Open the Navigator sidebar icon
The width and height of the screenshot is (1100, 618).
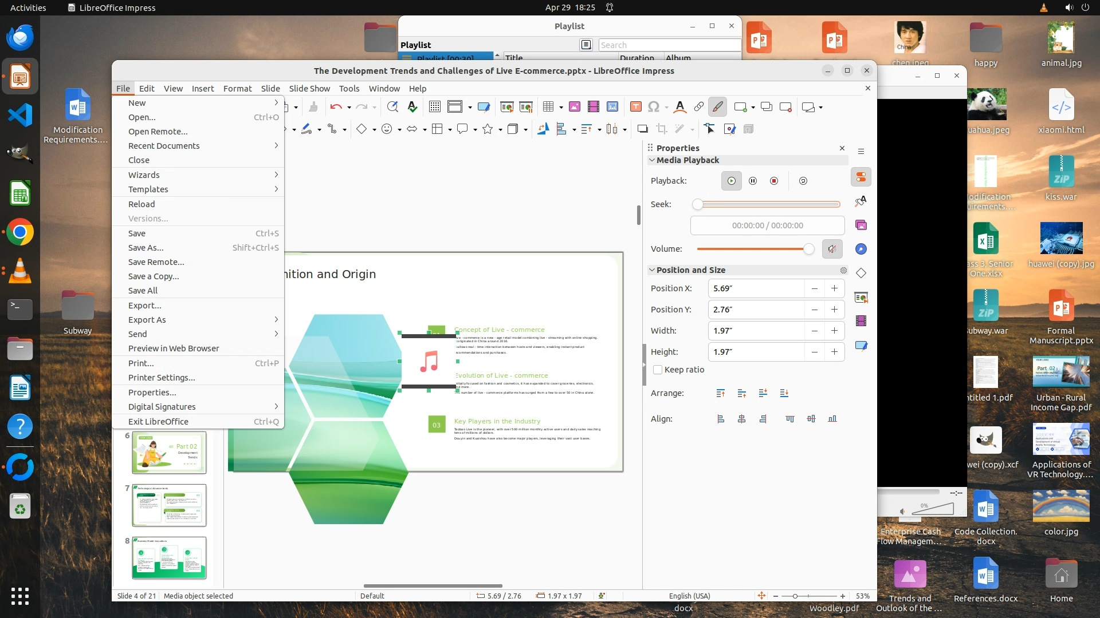(x=861, y=249)
